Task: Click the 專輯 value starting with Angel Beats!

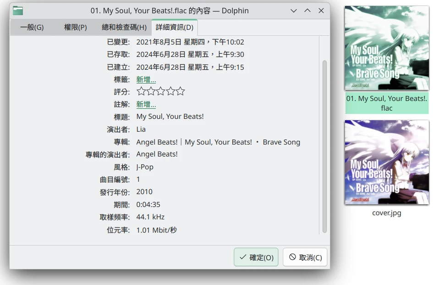Action: [x=218, y=142]
